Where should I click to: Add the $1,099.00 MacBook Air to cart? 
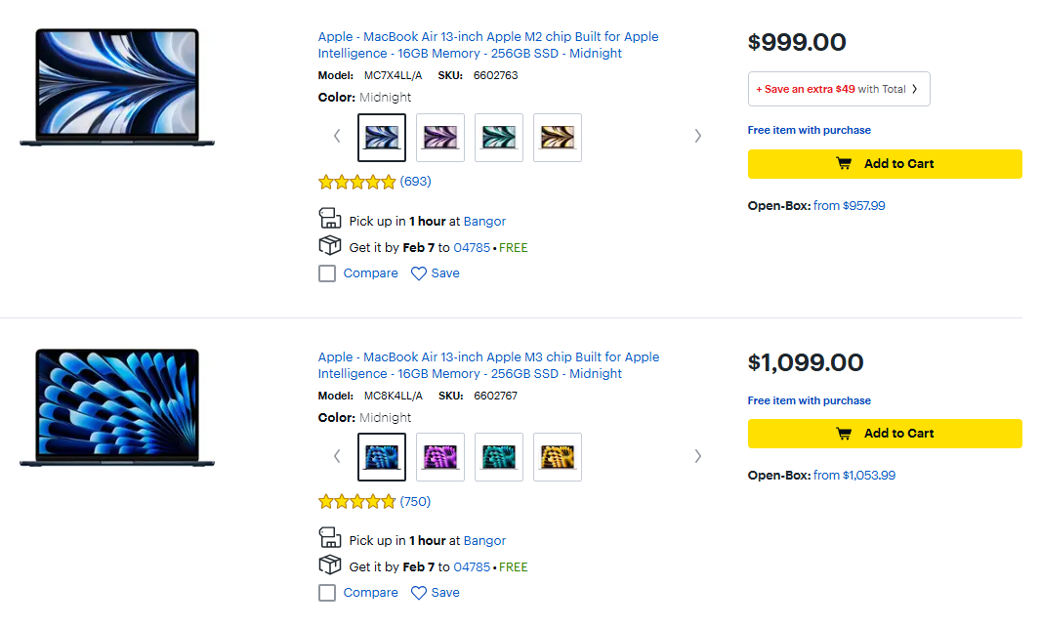pyautogui.click(x=885, y=434)
